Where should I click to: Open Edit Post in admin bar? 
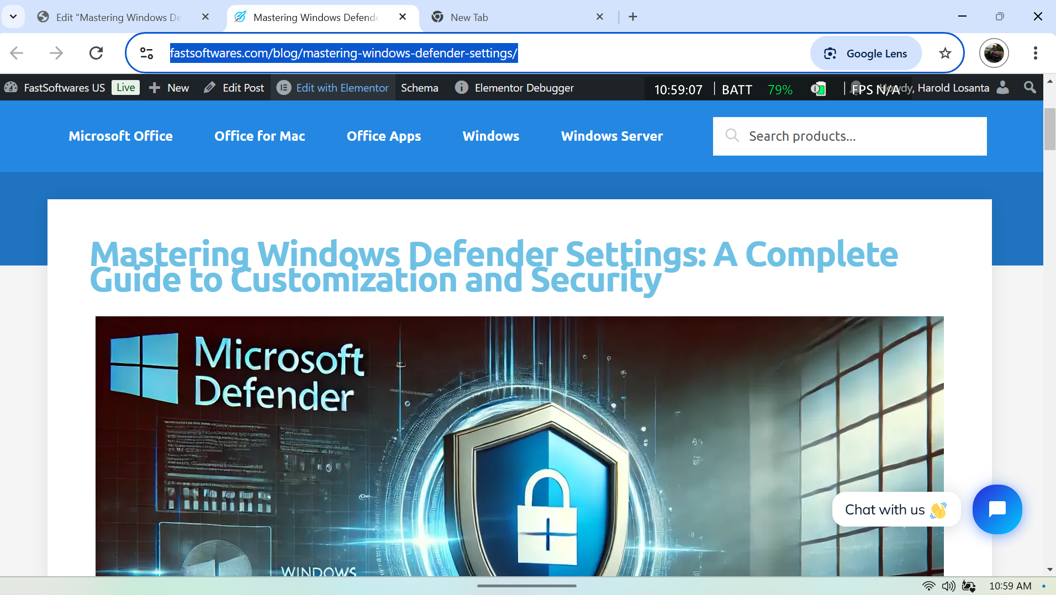coord(234,88)
